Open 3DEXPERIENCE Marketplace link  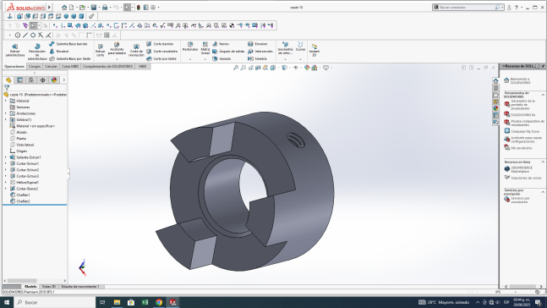[x=519, y=169]
